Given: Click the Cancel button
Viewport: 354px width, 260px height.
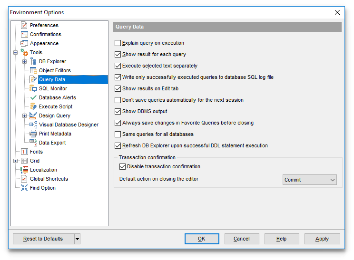Looking at the screenshot, I should tap(242, 239).
